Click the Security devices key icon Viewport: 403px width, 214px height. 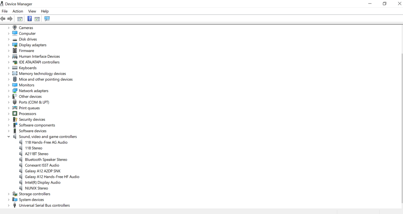point(15,119)
